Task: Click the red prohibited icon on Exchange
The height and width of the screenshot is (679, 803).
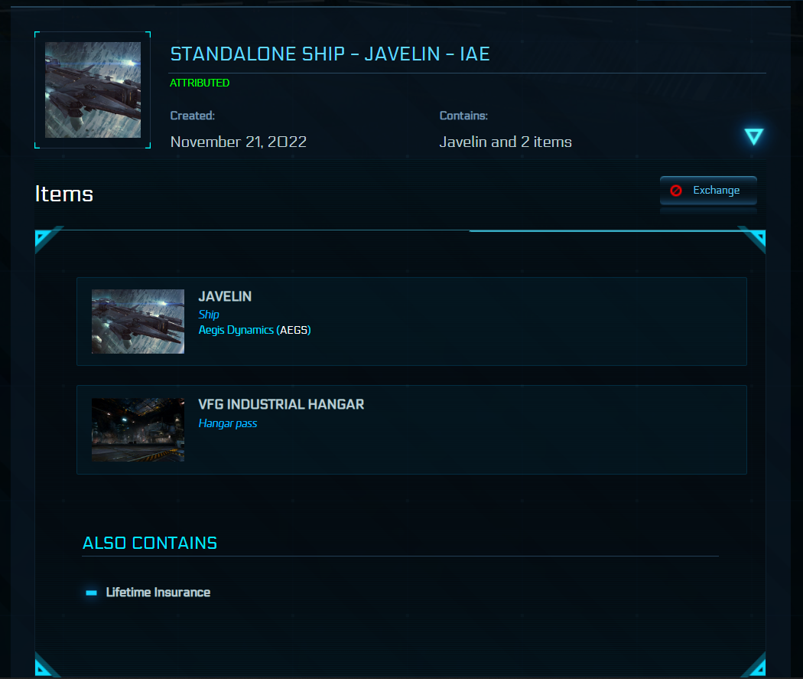Action: pyautogui.click(x=676, y=191)
